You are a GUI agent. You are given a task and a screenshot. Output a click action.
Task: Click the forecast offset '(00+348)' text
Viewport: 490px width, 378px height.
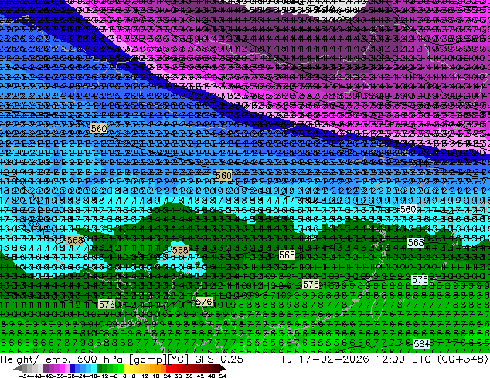pos(463,359)
